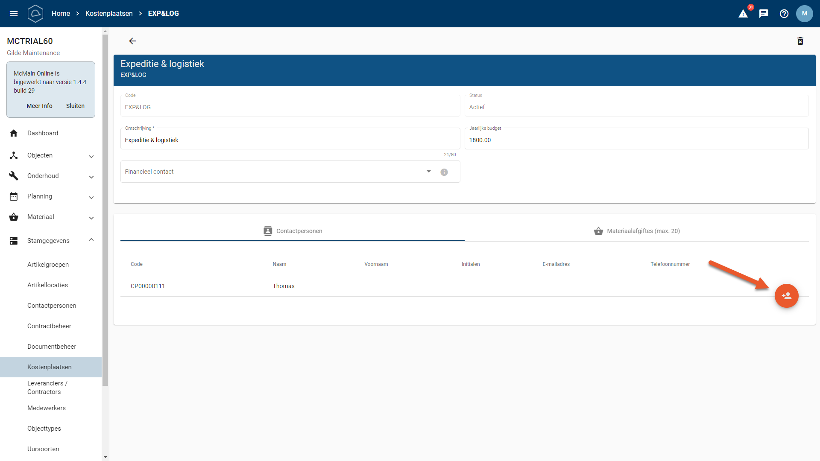Image resolution: width=820 pixels, height=461 pixels.
Task: Open the hamburger navigation menu
Action: 14,14
